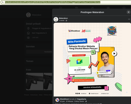Click the bikinlink.id/idwebtalks banner in the poster

coord(92,87)
